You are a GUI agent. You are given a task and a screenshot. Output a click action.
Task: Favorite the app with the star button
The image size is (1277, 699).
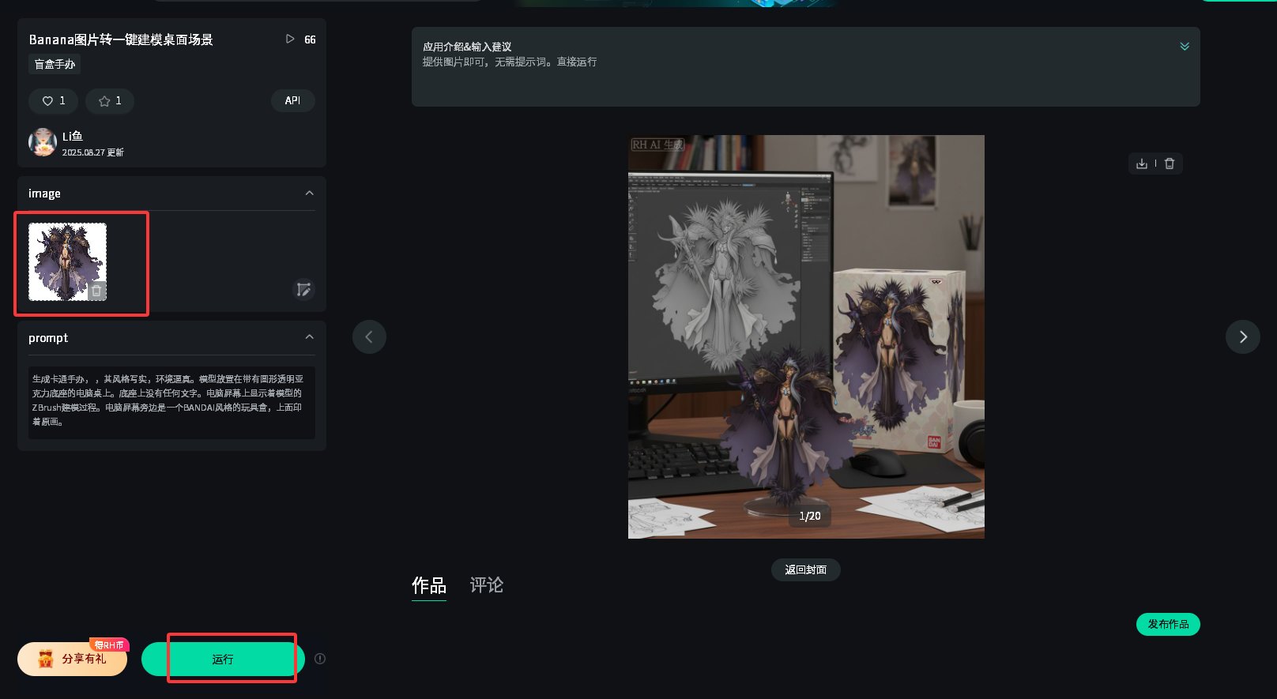point(110,101)
